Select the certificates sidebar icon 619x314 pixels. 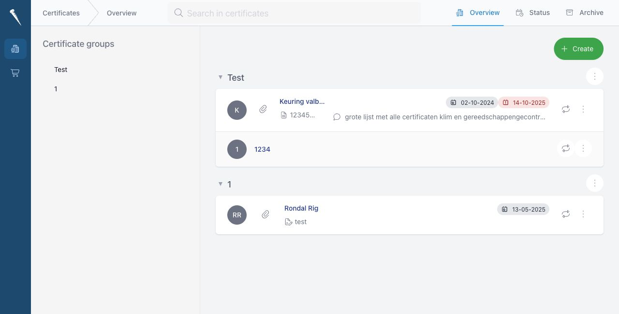point(15,49)
